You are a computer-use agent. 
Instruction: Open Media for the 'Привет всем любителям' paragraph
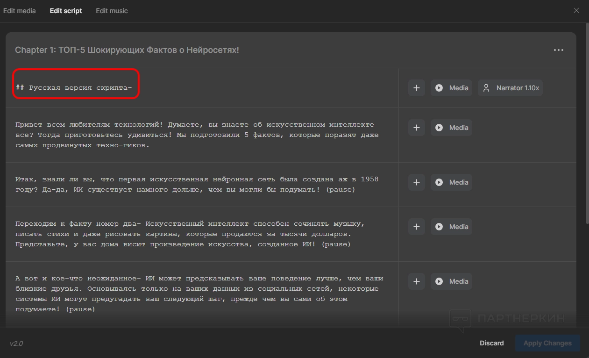451,128
